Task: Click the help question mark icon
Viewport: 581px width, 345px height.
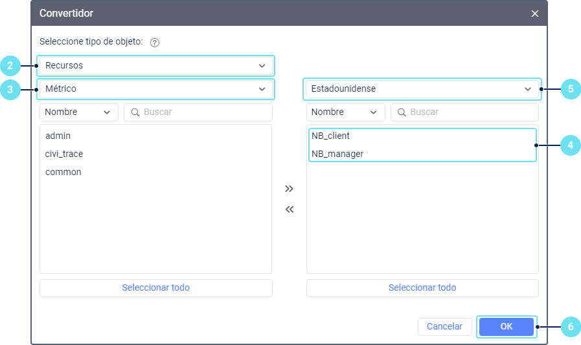Action: pyautogui.click(x=154, y=43)
